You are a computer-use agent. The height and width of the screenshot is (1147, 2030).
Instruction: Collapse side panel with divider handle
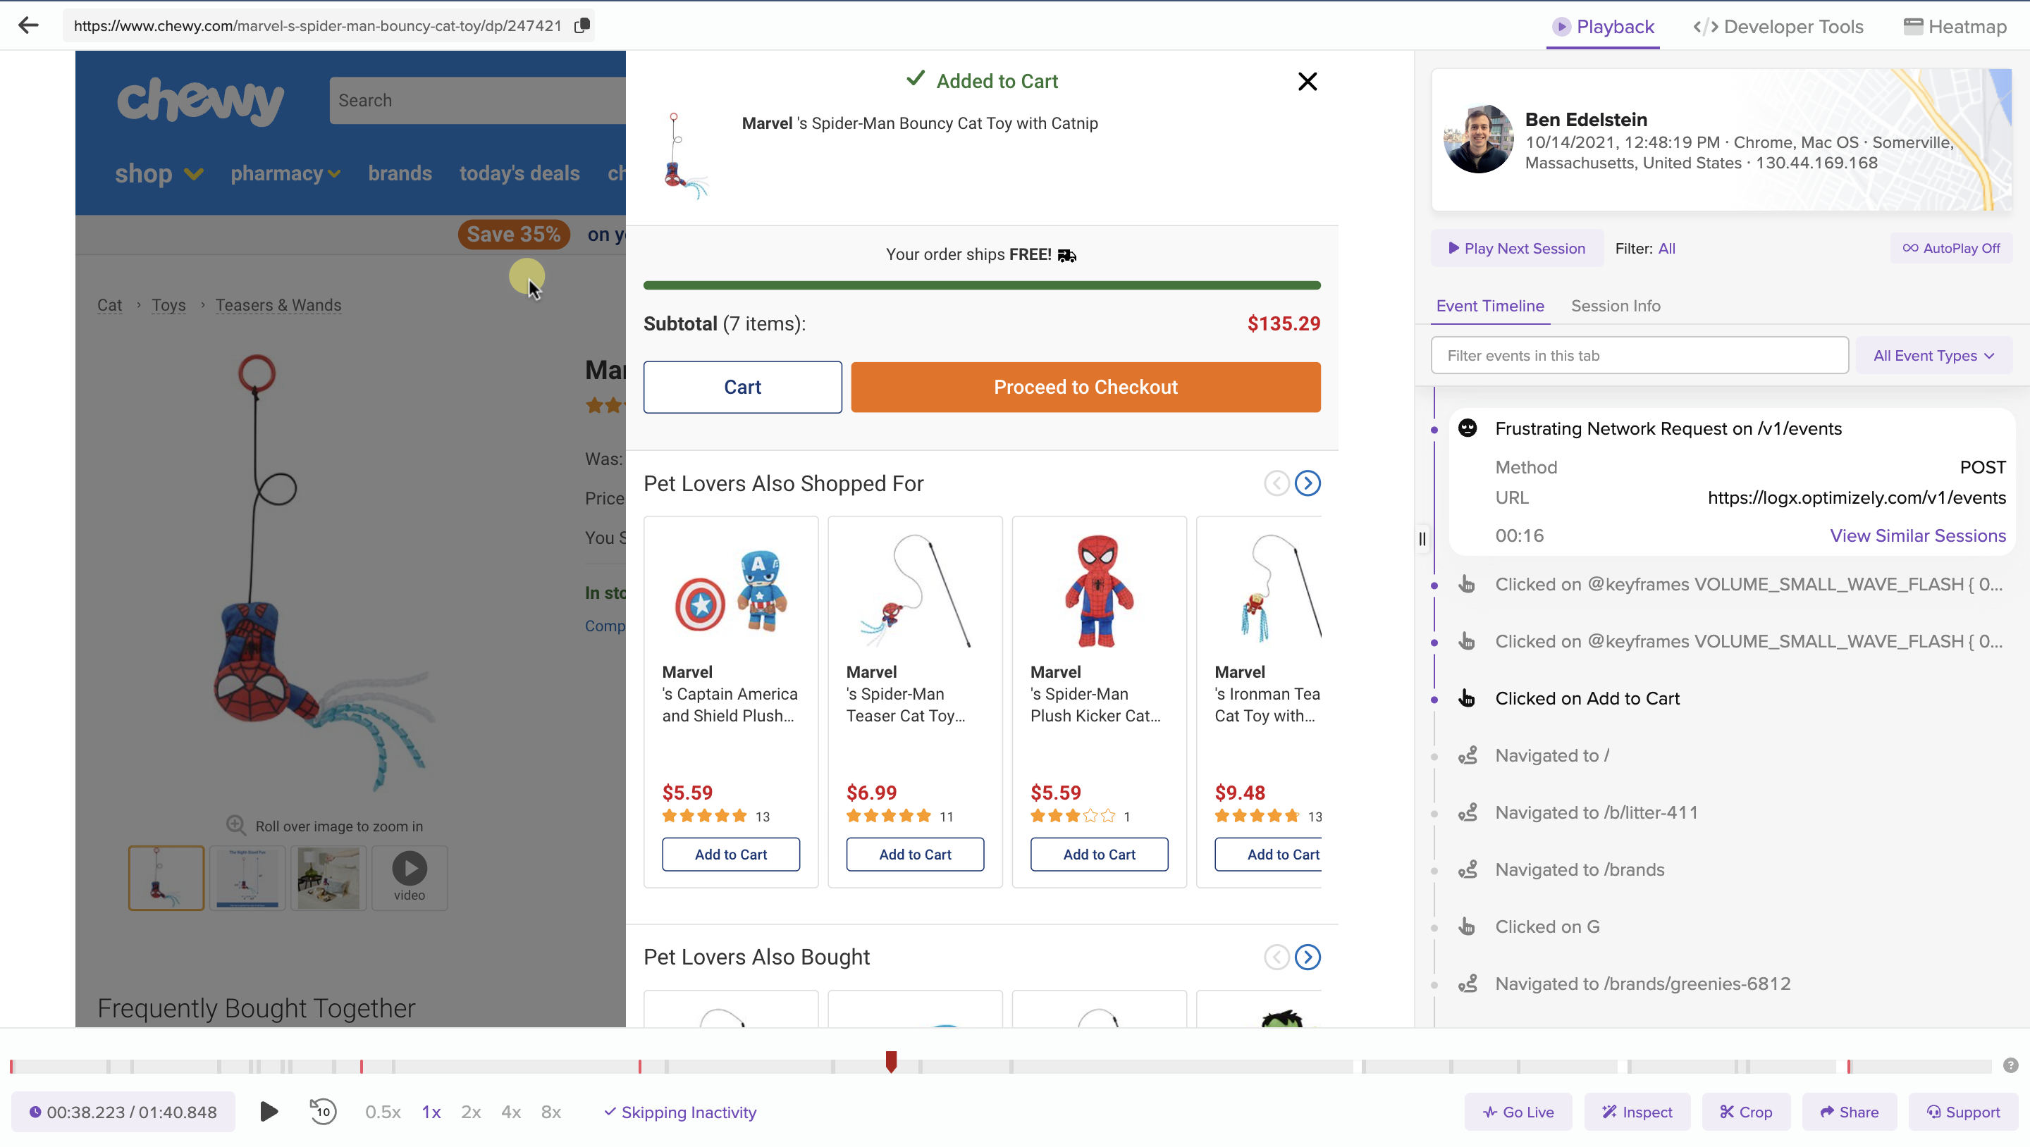(1422, 539)
